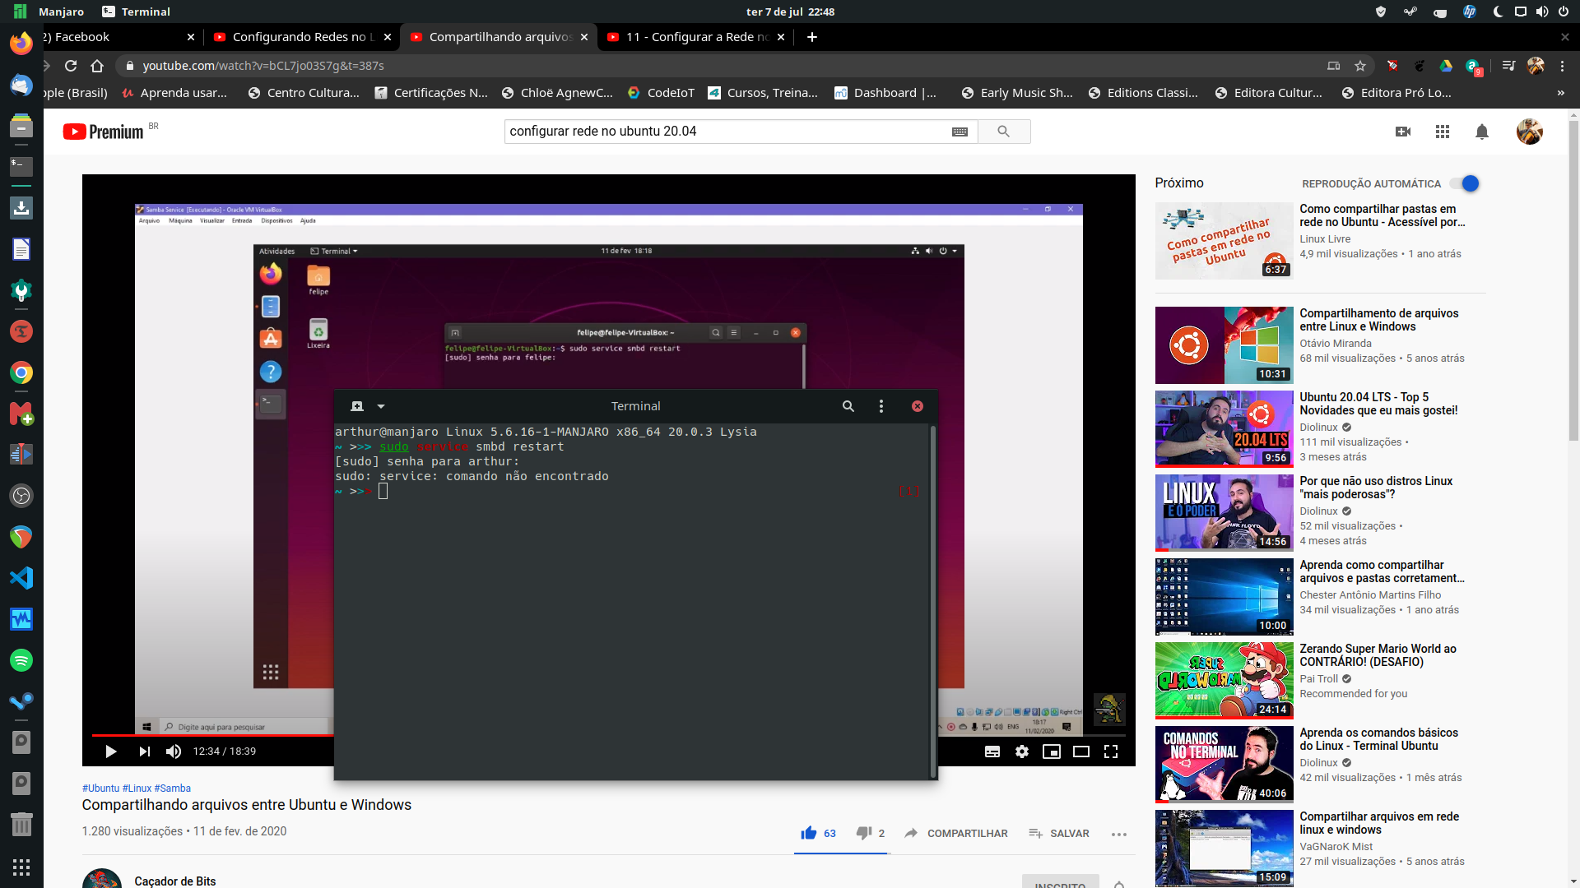Open Google Drive extension icon
The height and width of the screenshot is (888, 1580).
coord(1446,66)
